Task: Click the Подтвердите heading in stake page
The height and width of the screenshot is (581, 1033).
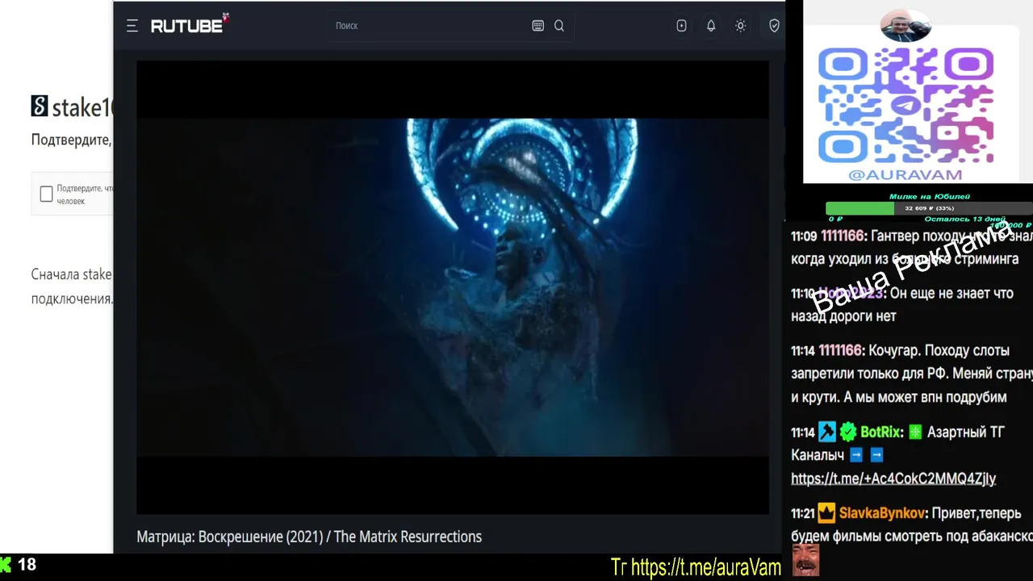Action: pyautogui.click(x=71, y=140)
